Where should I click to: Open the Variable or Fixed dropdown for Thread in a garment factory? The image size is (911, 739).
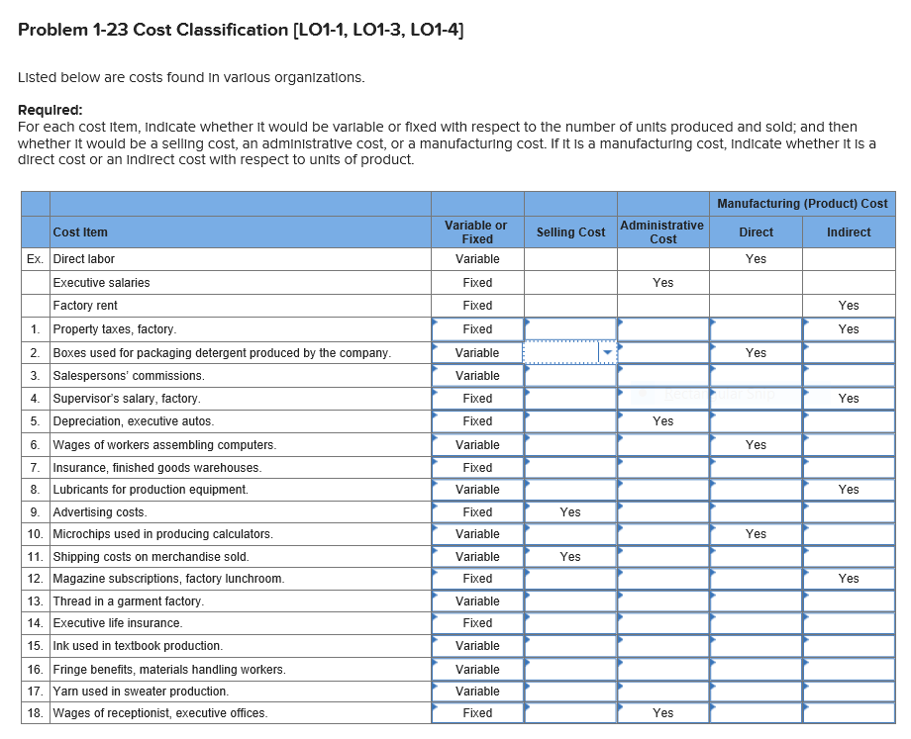(x=477, y=600)
